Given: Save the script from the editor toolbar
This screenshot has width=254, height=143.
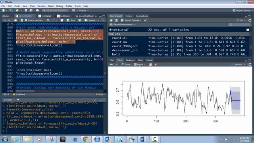Looking at the screenshot, I should pyautogui.click(x=22, y=20).
